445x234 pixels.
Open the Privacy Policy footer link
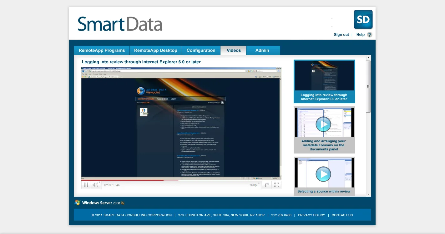point(311,215)
